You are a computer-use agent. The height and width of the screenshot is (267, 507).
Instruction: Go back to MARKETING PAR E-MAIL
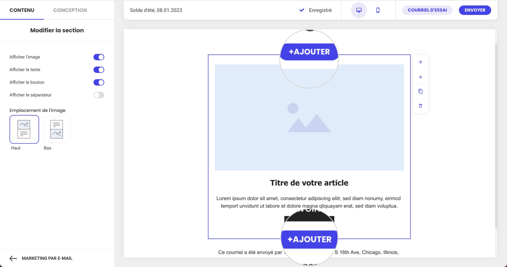pos(47,258)
